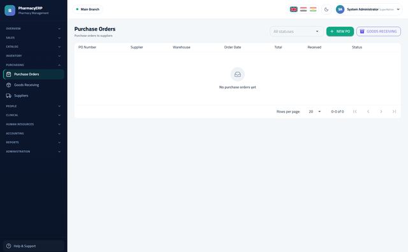Expand the Reports sidebar section
This screenshot has height=252, width=408.
click(34, 143)
